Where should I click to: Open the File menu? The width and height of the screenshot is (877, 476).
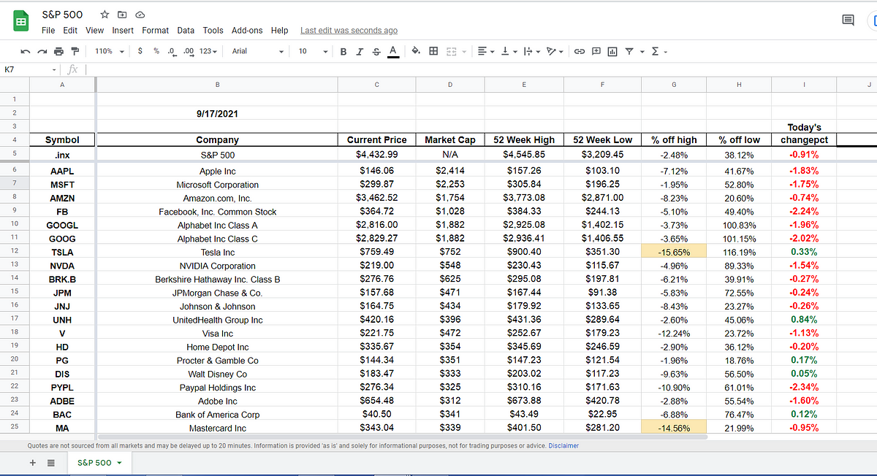click(x=48, y=31)
